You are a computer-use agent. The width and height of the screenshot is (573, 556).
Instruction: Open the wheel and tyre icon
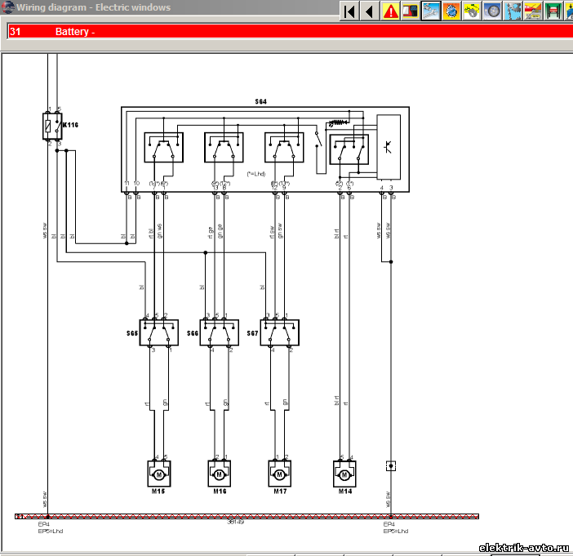coord(493,11)
